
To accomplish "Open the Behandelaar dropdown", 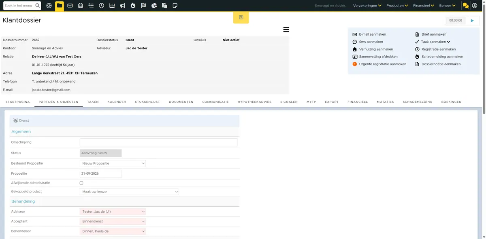I will (x=113, y=231).
